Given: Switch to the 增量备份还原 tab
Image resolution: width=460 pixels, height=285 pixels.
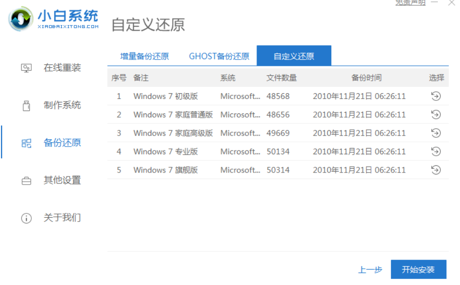Looking at the screenshot, I should click(x=144, y=56).
